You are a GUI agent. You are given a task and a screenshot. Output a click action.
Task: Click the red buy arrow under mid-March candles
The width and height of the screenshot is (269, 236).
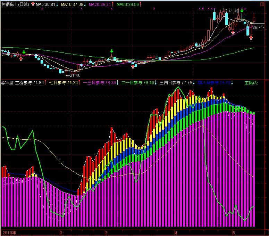click(133, 67)
